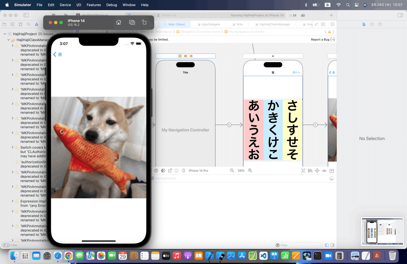Click the jump bar warning triangle icon

pos(329,32)
